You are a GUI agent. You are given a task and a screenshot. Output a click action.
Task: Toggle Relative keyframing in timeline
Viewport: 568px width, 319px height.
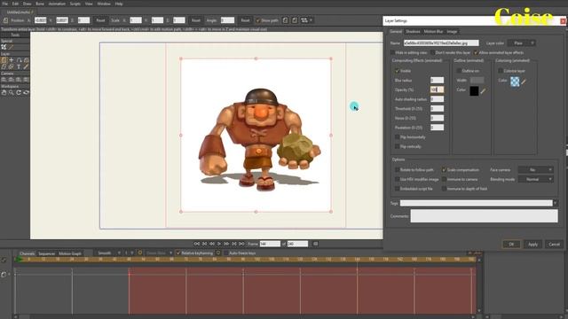click(178, 253)
